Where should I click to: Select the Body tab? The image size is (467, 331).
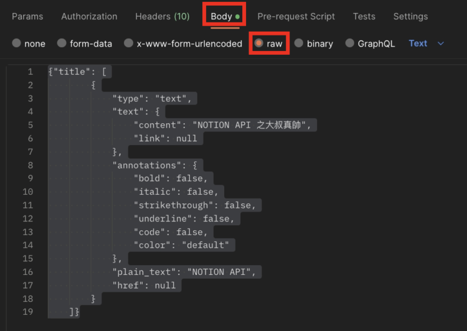[222, 16]
